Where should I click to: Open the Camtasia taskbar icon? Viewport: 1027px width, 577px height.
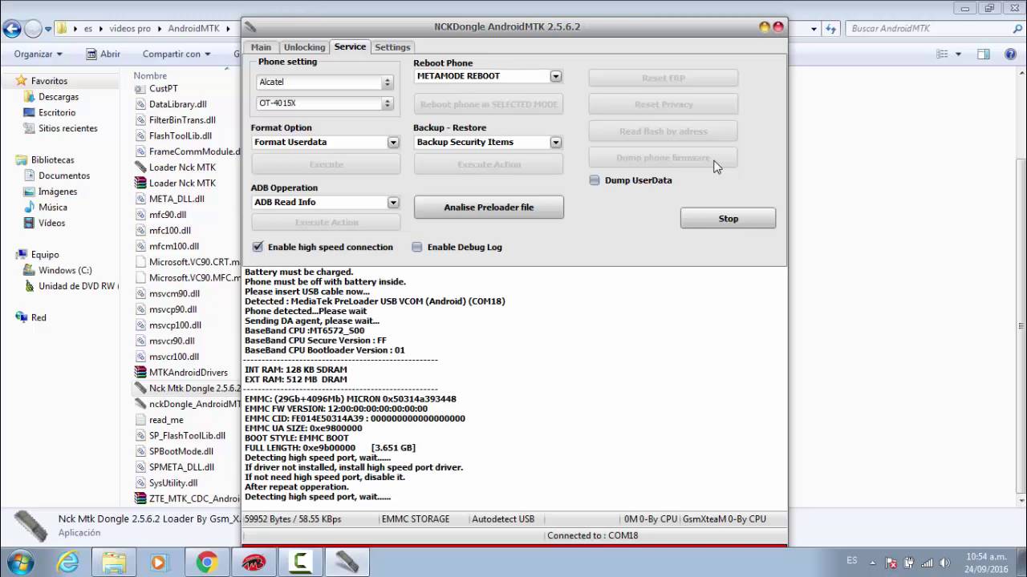[300, 563]
